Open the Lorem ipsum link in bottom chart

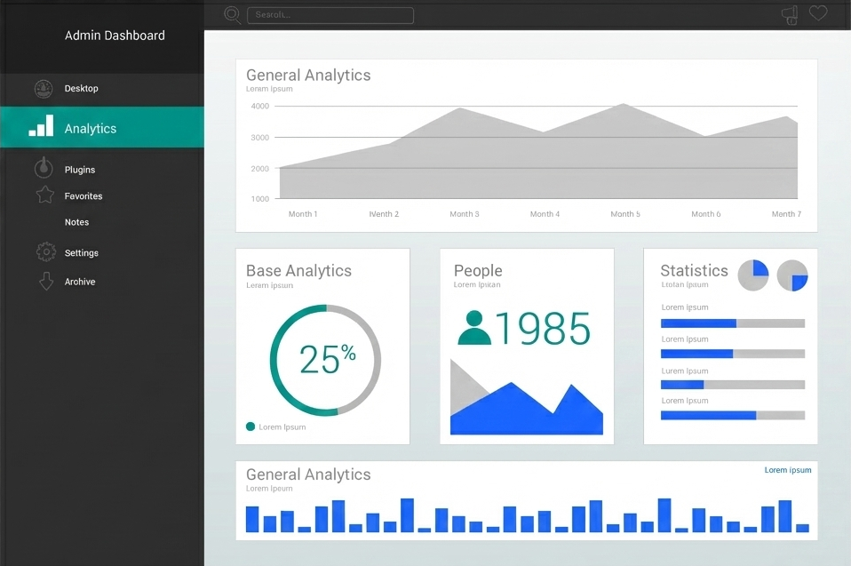point(788,470)
